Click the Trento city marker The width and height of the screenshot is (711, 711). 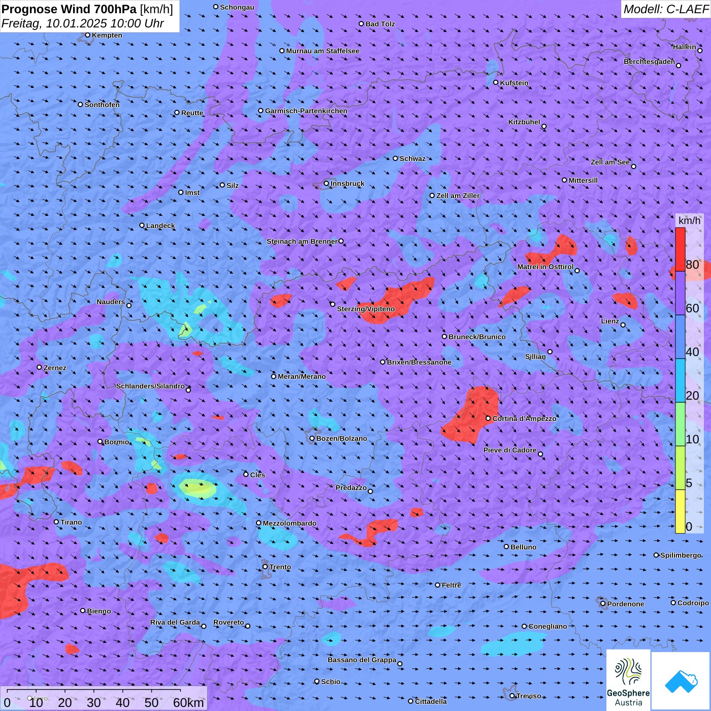tap(265, 567)
